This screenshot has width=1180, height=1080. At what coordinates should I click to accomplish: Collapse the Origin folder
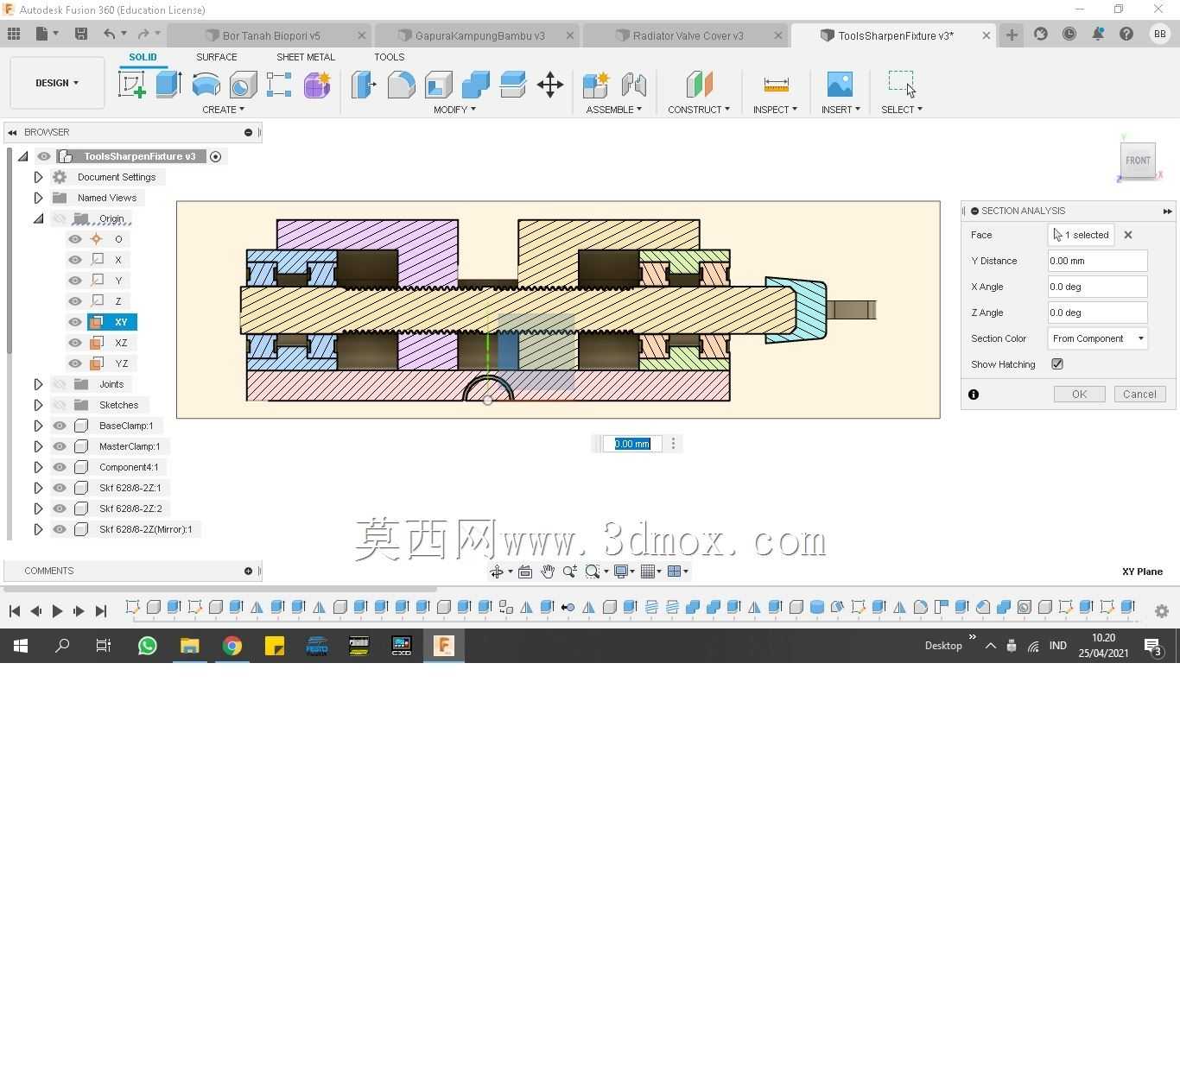38,218
